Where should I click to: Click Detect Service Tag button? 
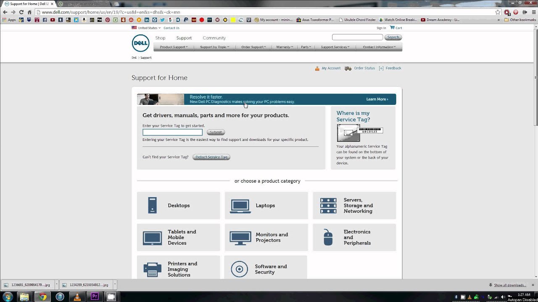[211, 157]
